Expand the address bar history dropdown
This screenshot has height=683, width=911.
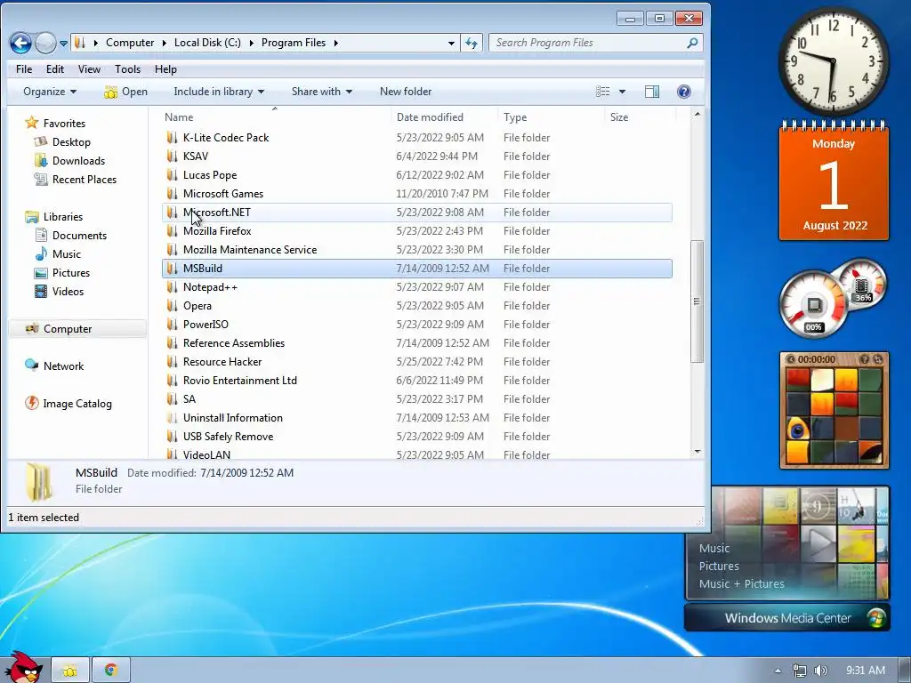point(451,43)
